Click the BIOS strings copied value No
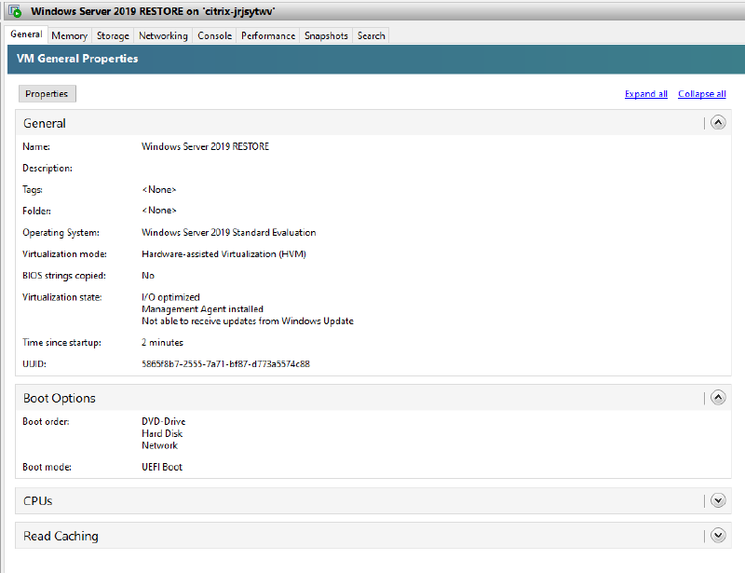Image resolution: width=745 pixels, height=573 pixels. pyautogui.click(x=148, y=276)
